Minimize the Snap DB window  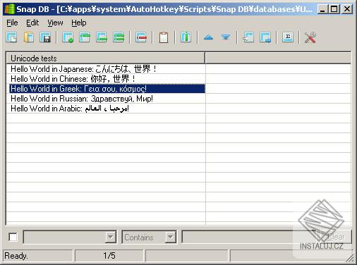click(x=322, y=9)
